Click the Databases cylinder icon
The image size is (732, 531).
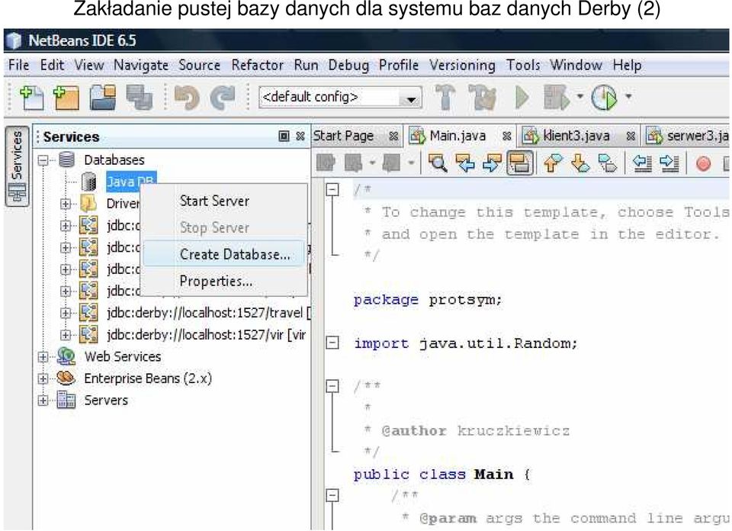pyautogui.click(x=67, y=159)
